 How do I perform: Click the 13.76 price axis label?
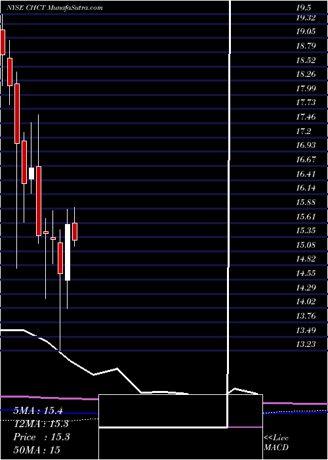(x=306, y=316)
